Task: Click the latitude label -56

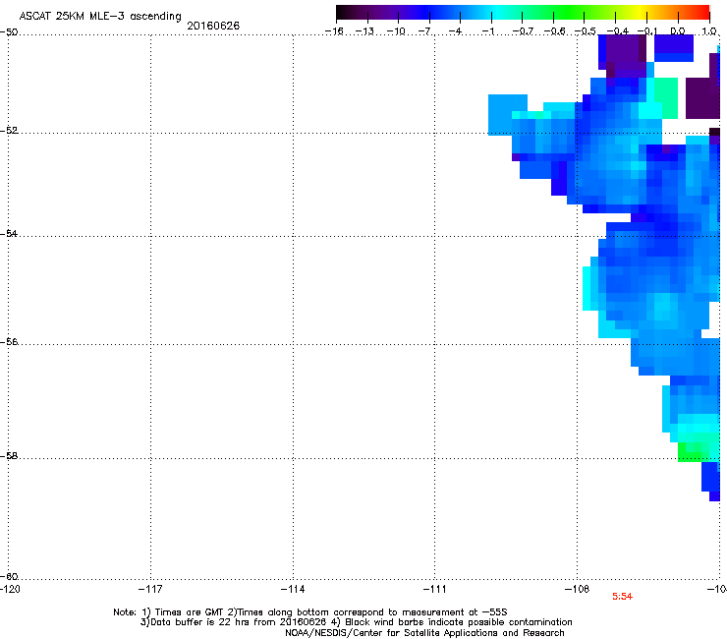Action: (x=9, y=342)
